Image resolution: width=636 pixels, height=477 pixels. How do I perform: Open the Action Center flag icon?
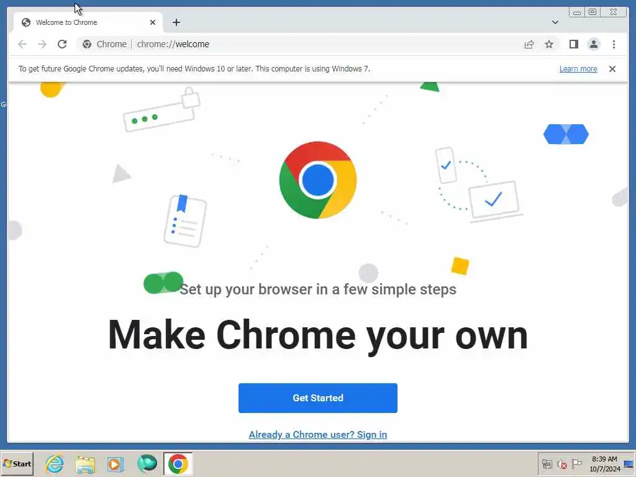[x=576, y=463]
